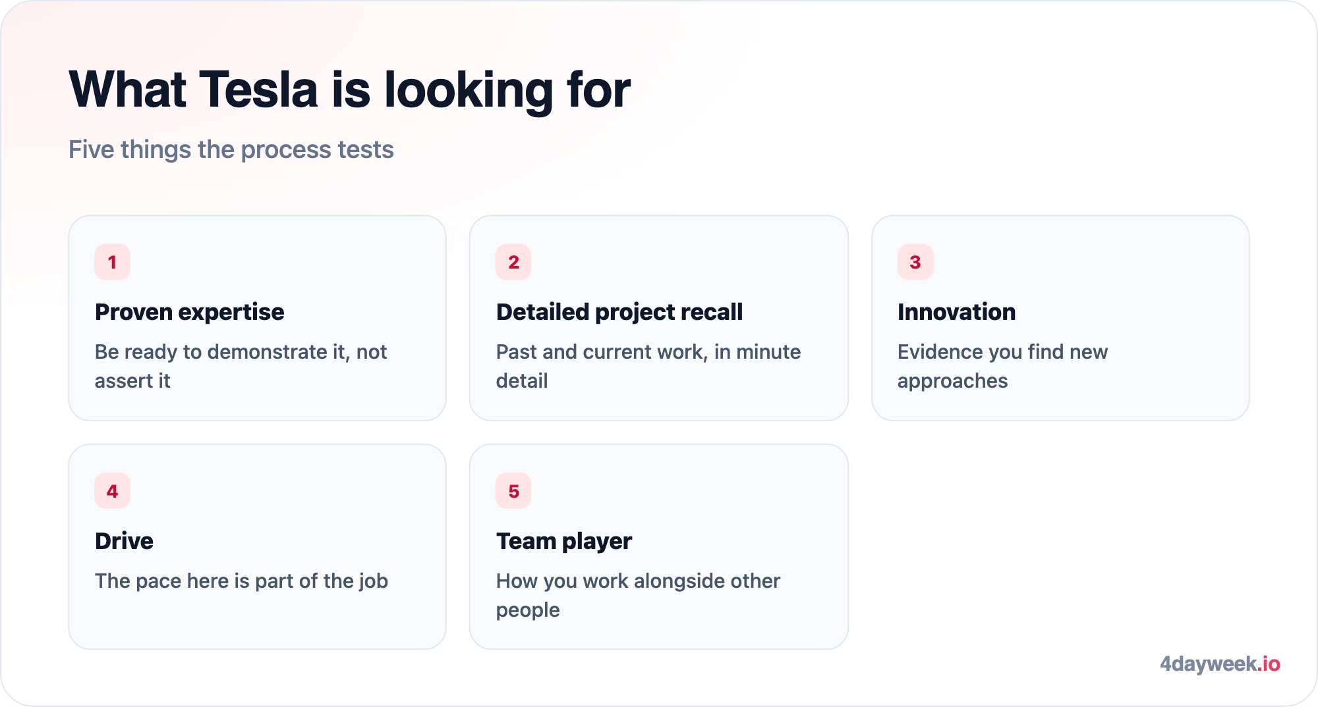
Task: Click the Drive card title
Action: pyautogui.click(x=124, y=541)
